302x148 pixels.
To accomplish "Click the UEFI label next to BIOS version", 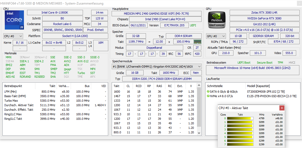I will (x=193, y=25).
